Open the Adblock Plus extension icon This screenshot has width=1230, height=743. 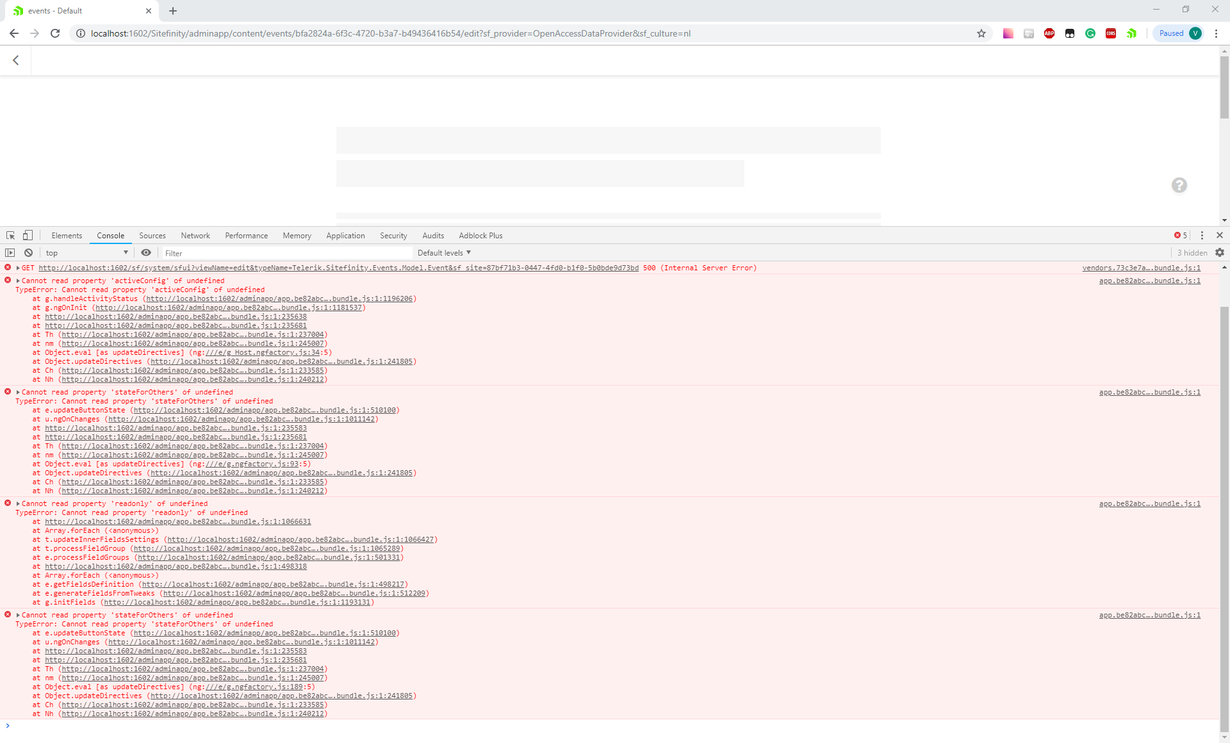tap(1049, 33)
